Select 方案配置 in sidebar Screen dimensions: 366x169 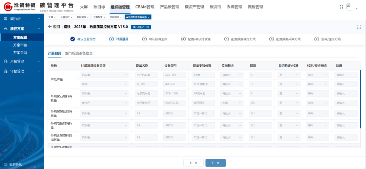pos(20,38)
